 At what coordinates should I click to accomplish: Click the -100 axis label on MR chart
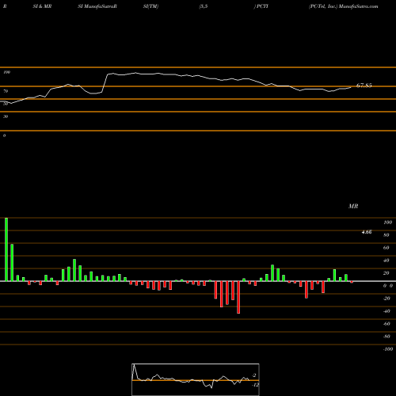[x=388, y=349]
